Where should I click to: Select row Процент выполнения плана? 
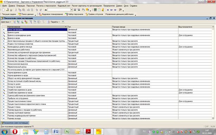[107, 101]
